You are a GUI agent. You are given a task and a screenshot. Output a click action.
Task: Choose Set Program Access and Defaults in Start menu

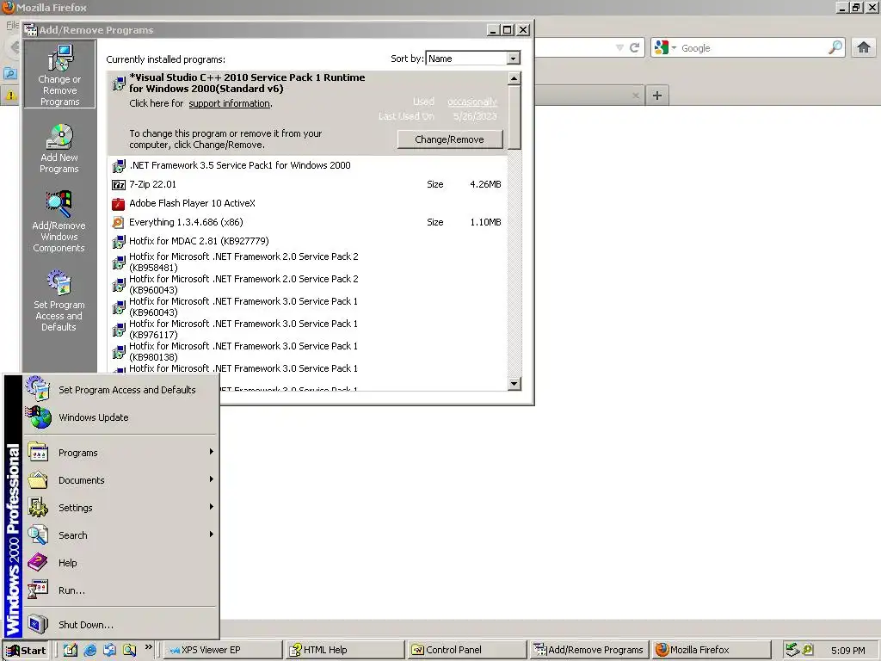tap(120, 390)
